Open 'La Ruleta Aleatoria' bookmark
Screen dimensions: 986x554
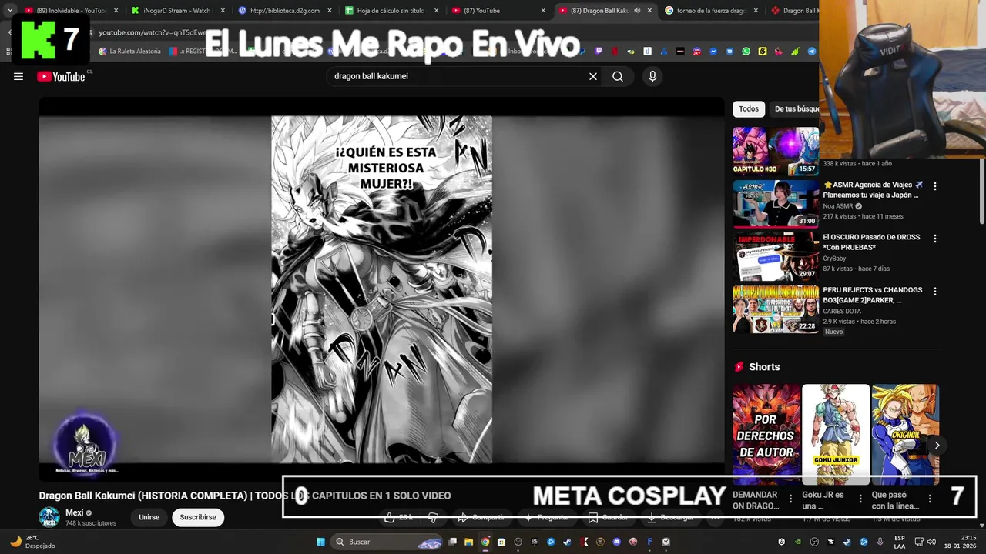[x=129, y=52]
